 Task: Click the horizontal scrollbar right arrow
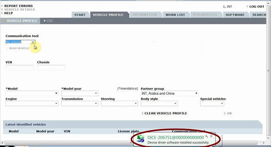point(264,143)
